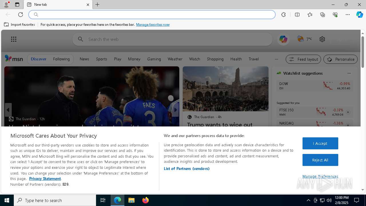The width and height of the screenshot is (366, 206).
Task: Add FTSE 350 to watchlist
Action: click(348, 112)
